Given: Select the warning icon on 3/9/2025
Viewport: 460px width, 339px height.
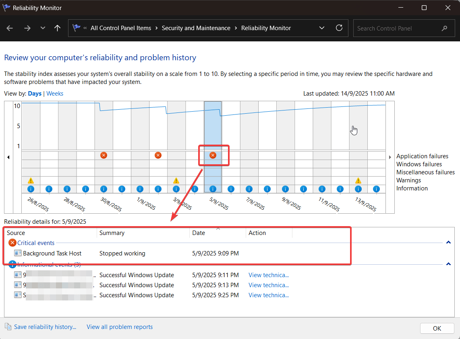Looking at the screenshot, I should click(x=176, y=181).
